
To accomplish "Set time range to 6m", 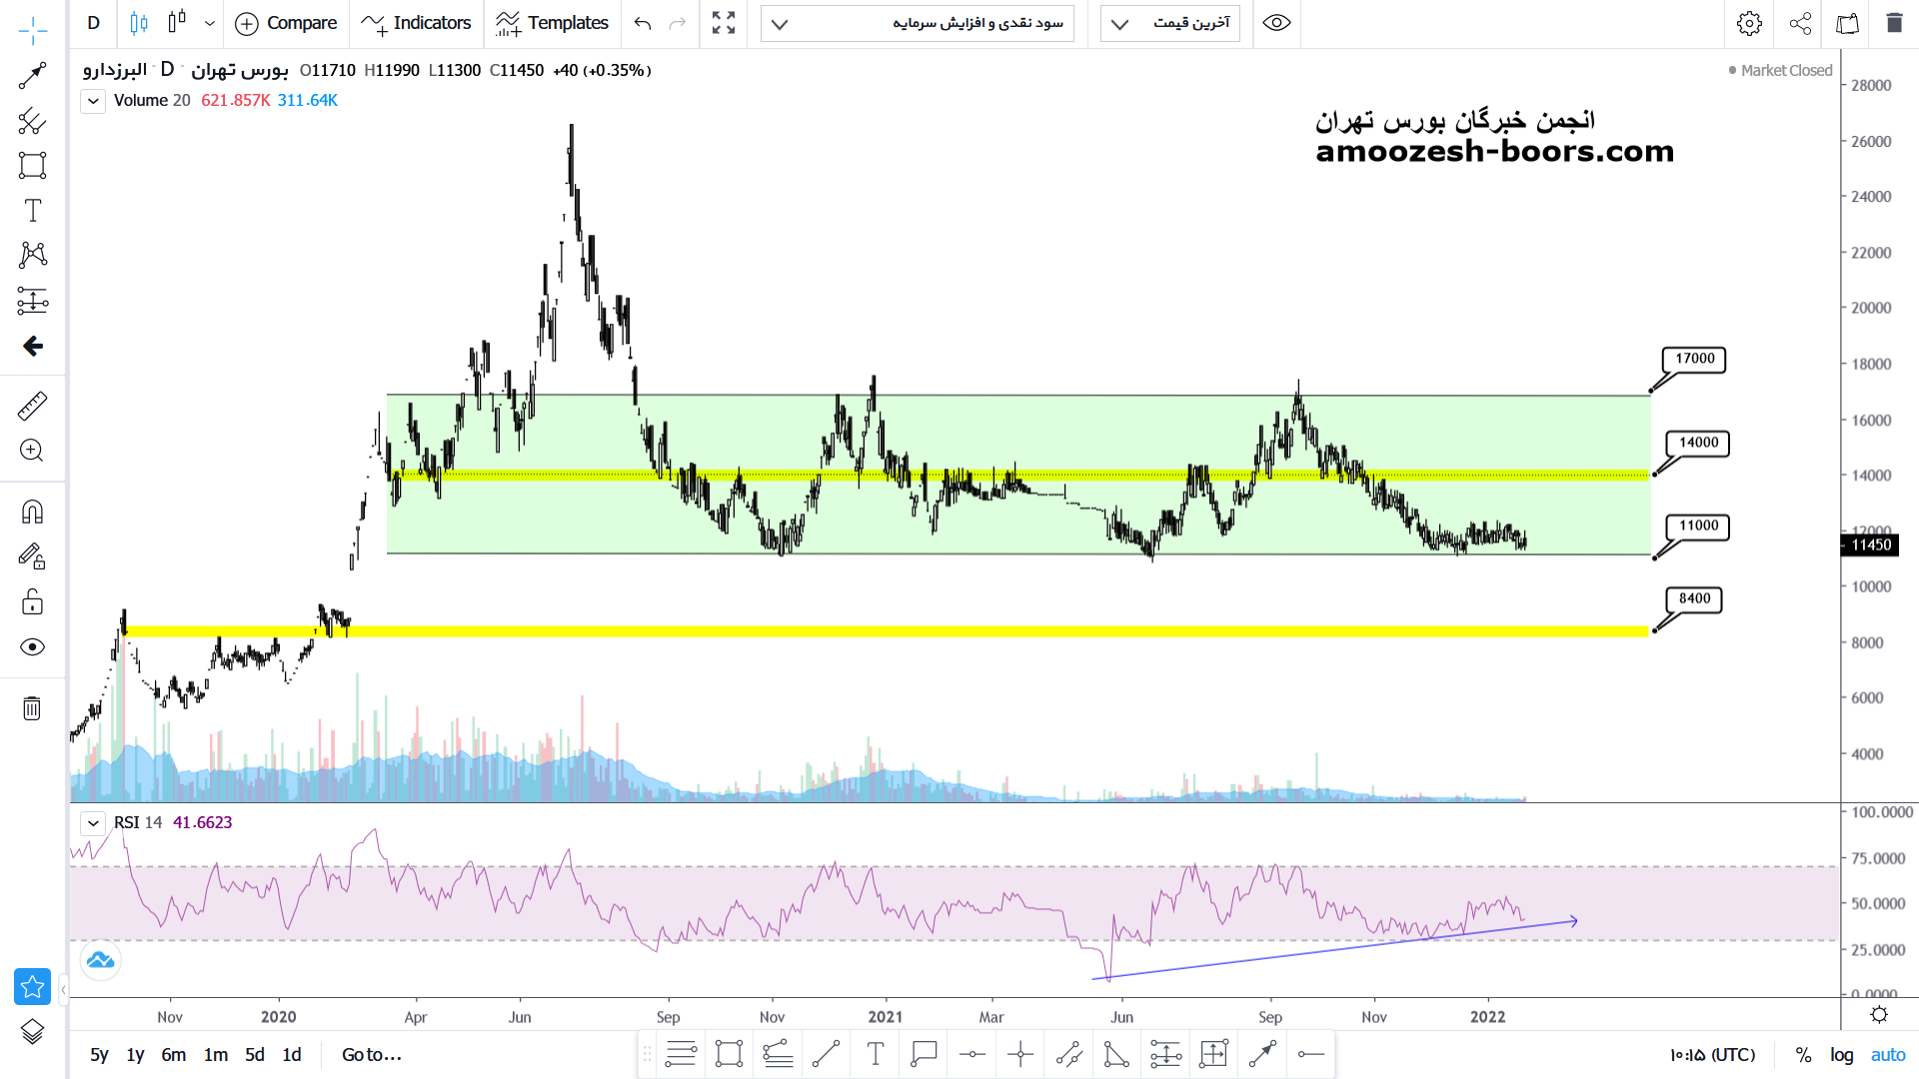I will click(x=174, y=1055).
